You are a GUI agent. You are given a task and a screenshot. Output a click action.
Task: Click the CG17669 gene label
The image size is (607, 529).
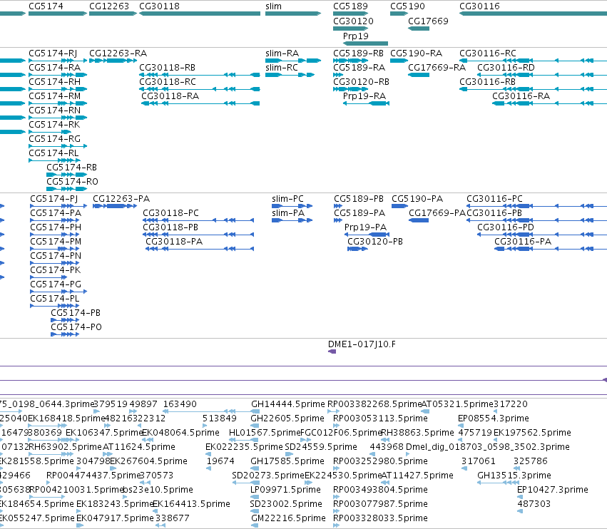pyautogui.click(x=428, y=21)
